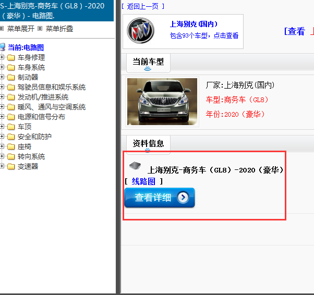Open the 上海别克(国内) link
The image size is (314, 295).
click(194, 24)
